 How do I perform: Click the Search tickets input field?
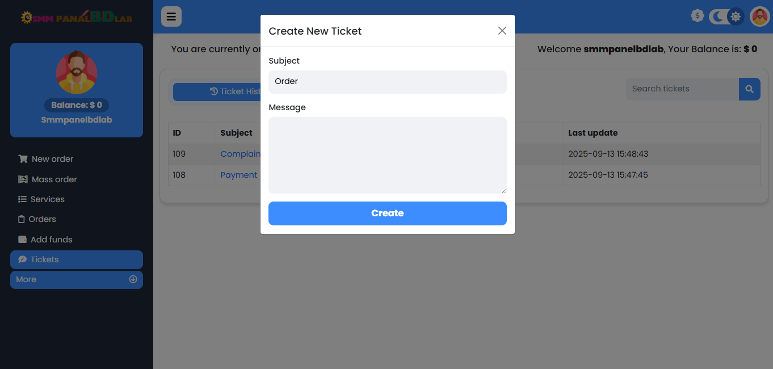(682, 89)
